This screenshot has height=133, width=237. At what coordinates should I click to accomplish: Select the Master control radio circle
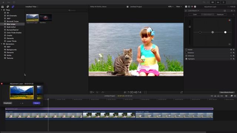point(186,50)
